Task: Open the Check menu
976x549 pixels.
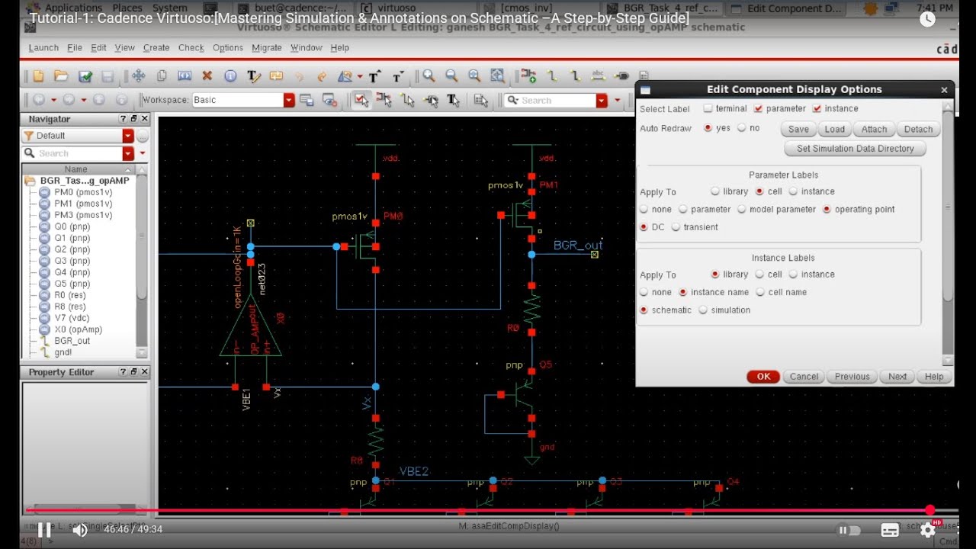Action: (191, 47)
